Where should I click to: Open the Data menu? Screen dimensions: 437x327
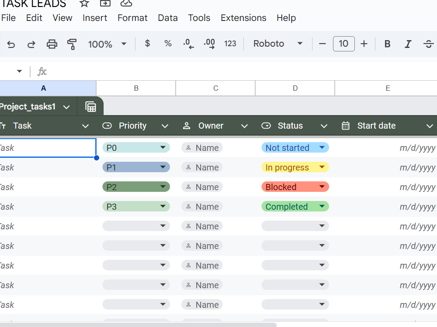(x=168, y=18)
